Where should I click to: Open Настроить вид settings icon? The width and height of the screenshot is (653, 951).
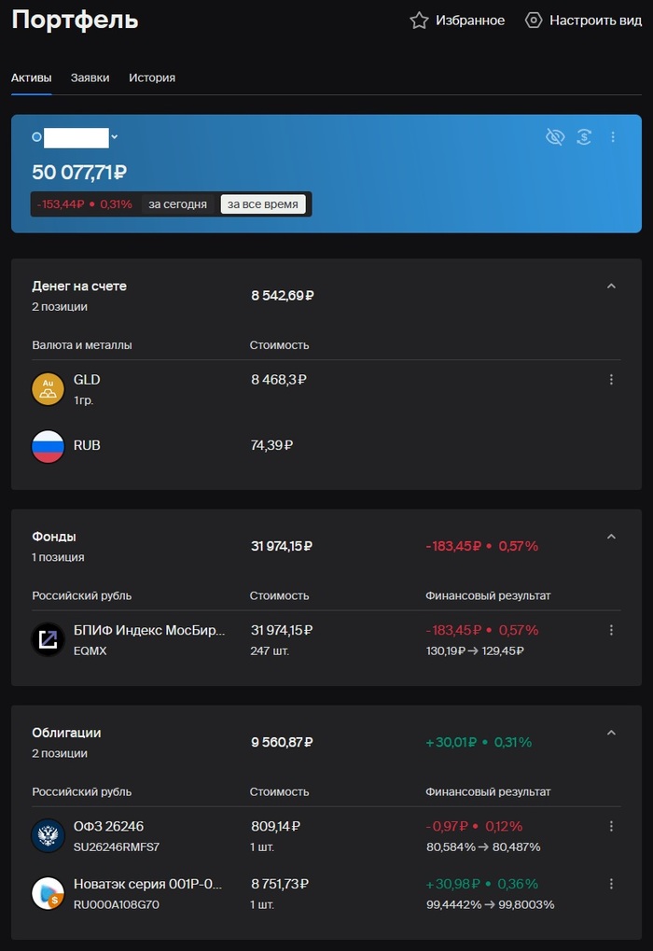point(534,21)
